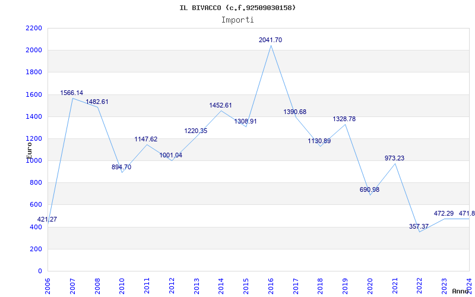
Task: Click the Importi subtitle
Action: pyautogui.click(x=237, y=20)
